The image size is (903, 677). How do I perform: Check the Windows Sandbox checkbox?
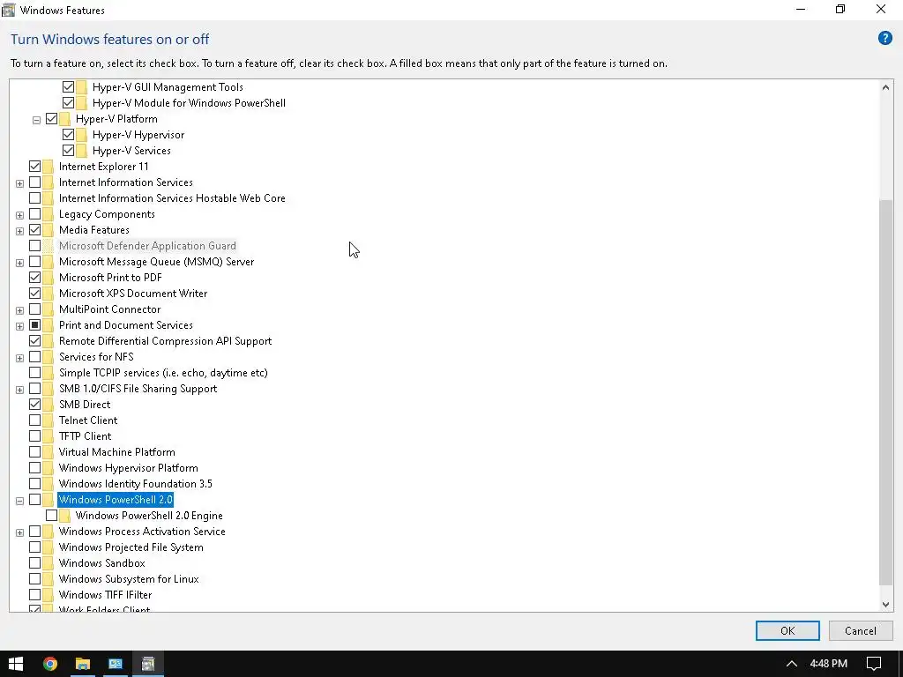[34, 563]
